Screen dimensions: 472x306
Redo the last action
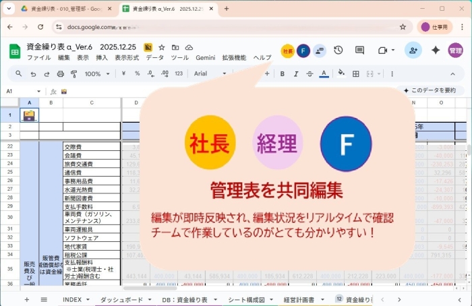tap(47, 73)
